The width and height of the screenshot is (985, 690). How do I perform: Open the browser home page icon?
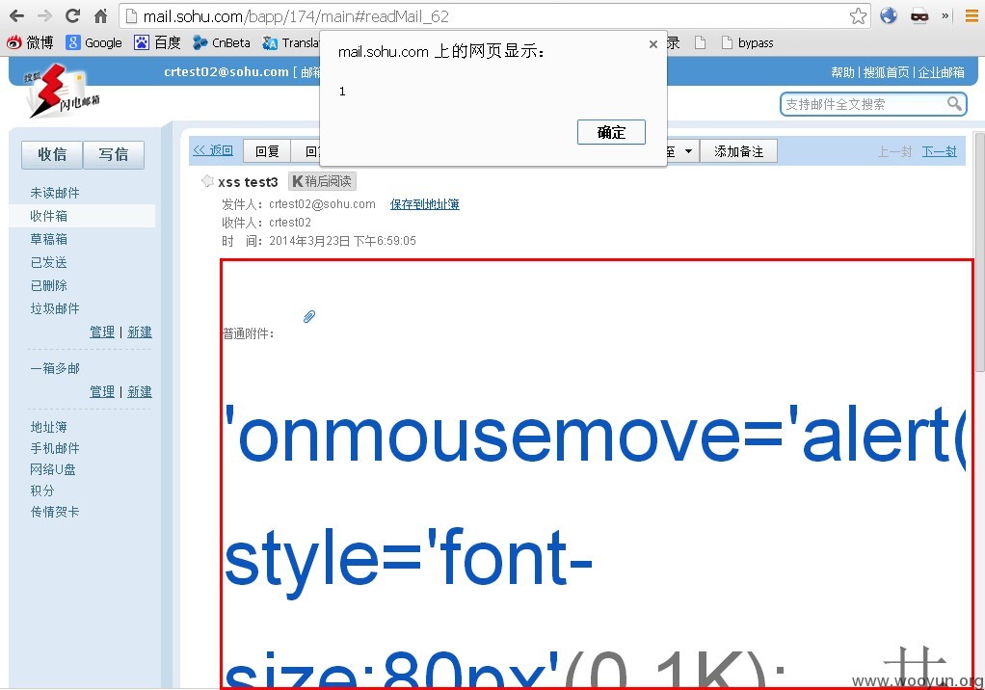(x=100, y=15)
